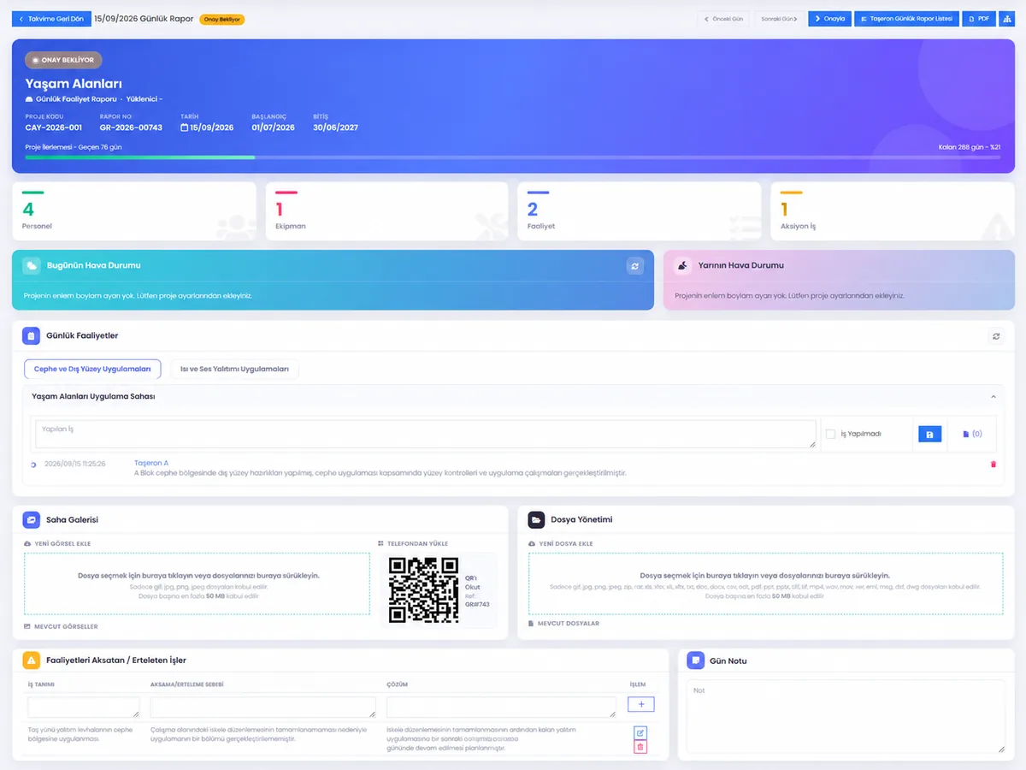Open the organization chart icon button
Viewport: 1026px width, 770px height.
(1006, 19)
